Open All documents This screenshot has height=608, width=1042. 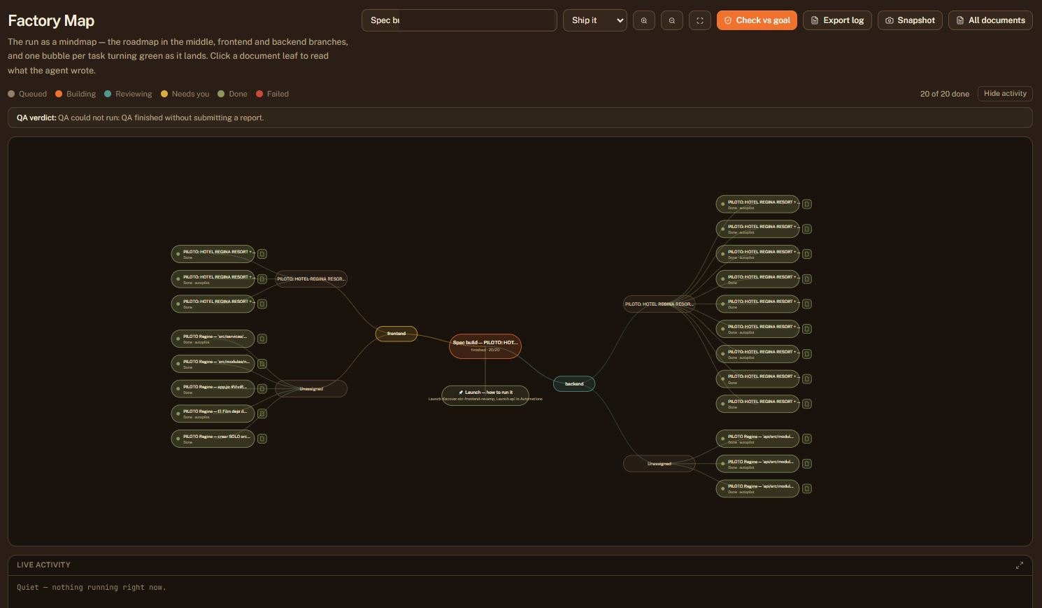990,20
